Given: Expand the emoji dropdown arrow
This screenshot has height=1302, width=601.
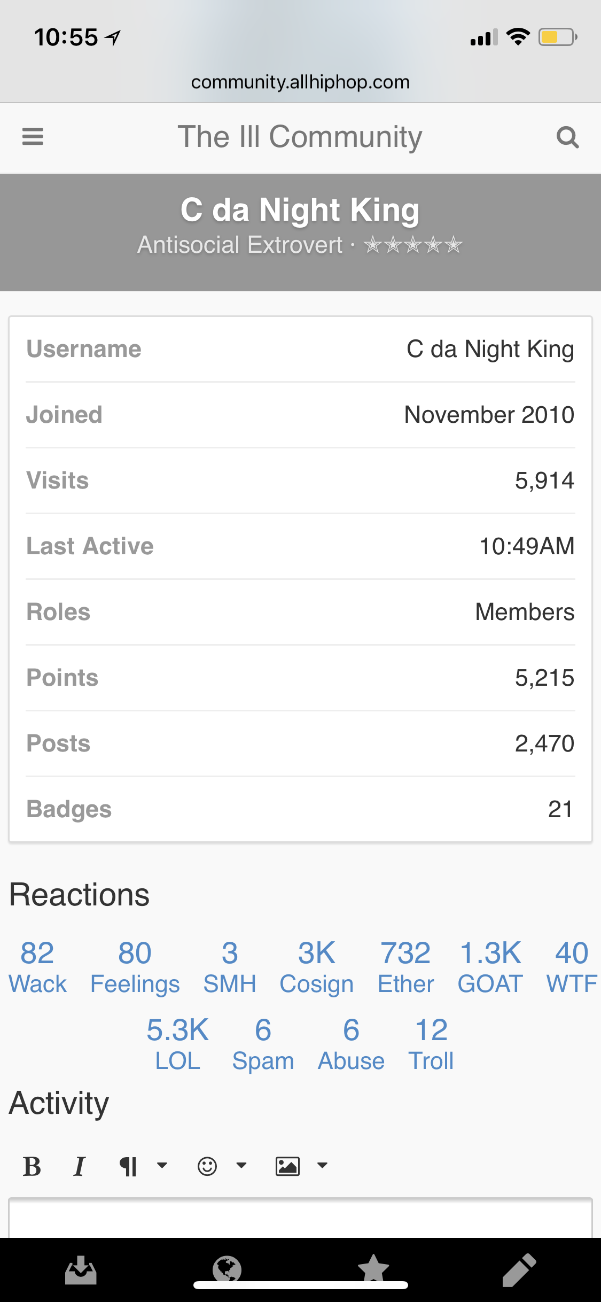Looking at the screenshot, I should (x=241, y=1165).
